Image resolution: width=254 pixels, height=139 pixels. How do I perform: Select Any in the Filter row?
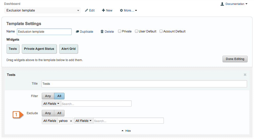[x=48, y=96]
